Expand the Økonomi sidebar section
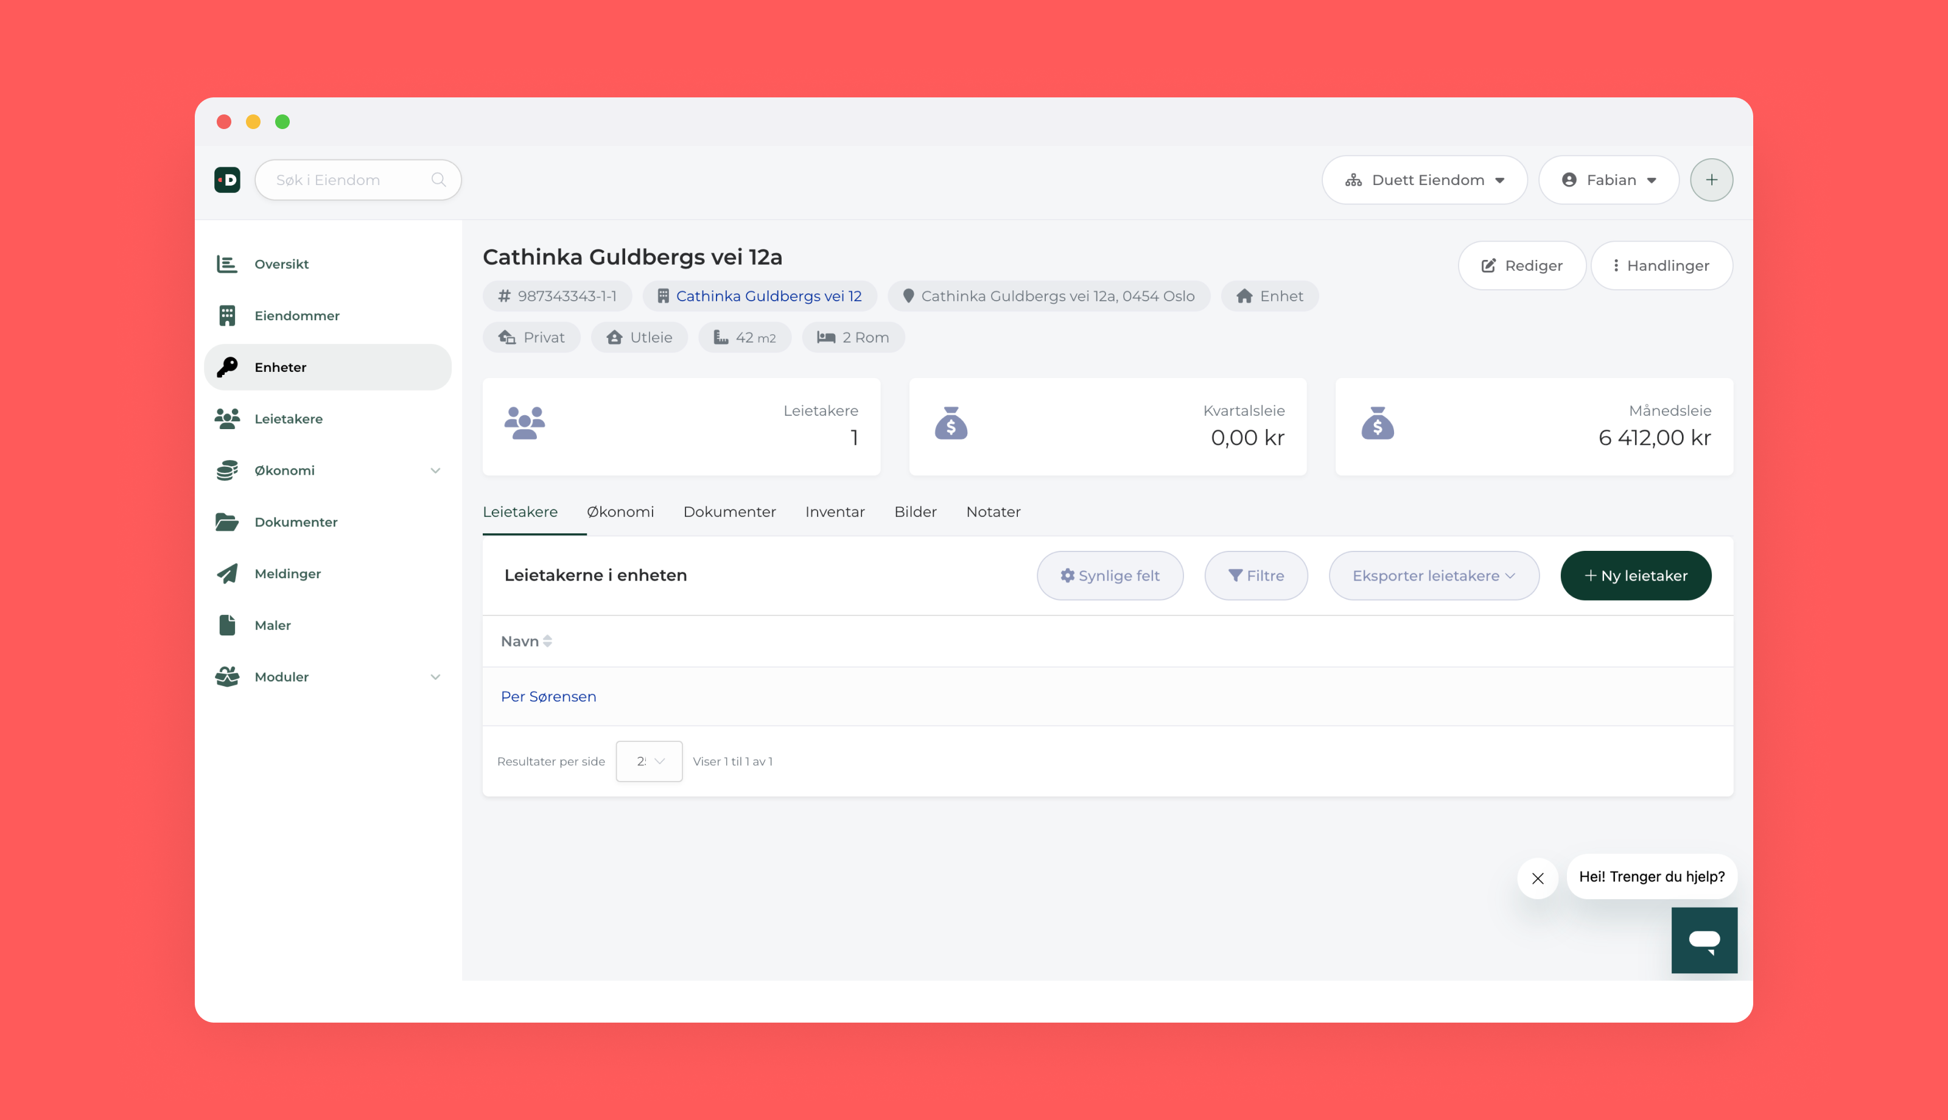1948x1120 pixels. pyautogui.click(x=435, y=471)
